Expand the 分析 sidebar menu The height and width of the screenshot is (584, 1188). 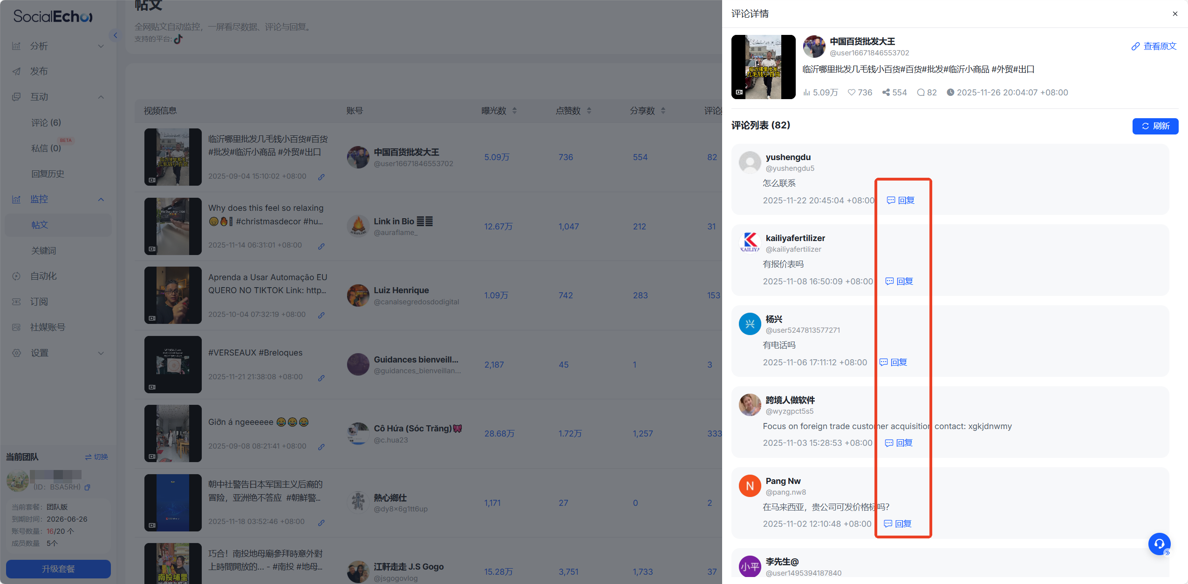[101, 46]
